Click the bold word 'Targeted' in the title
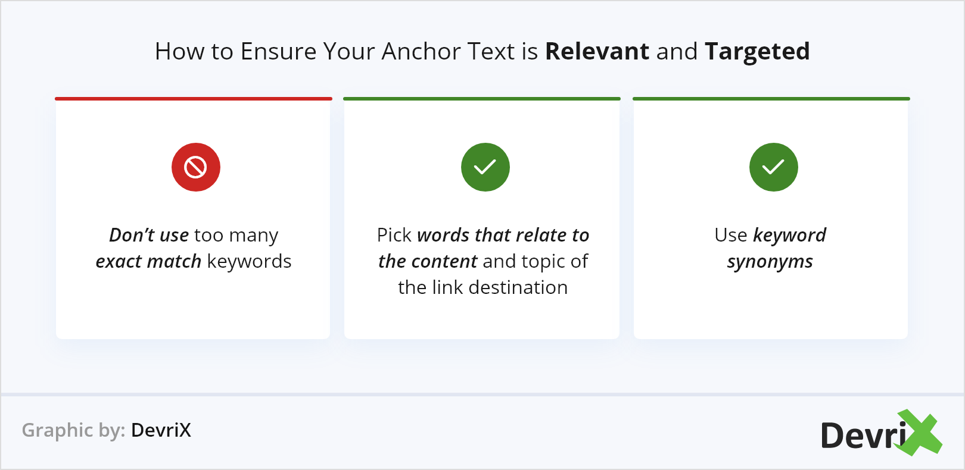The image size is (965, 470). click(x=757, y=52)
